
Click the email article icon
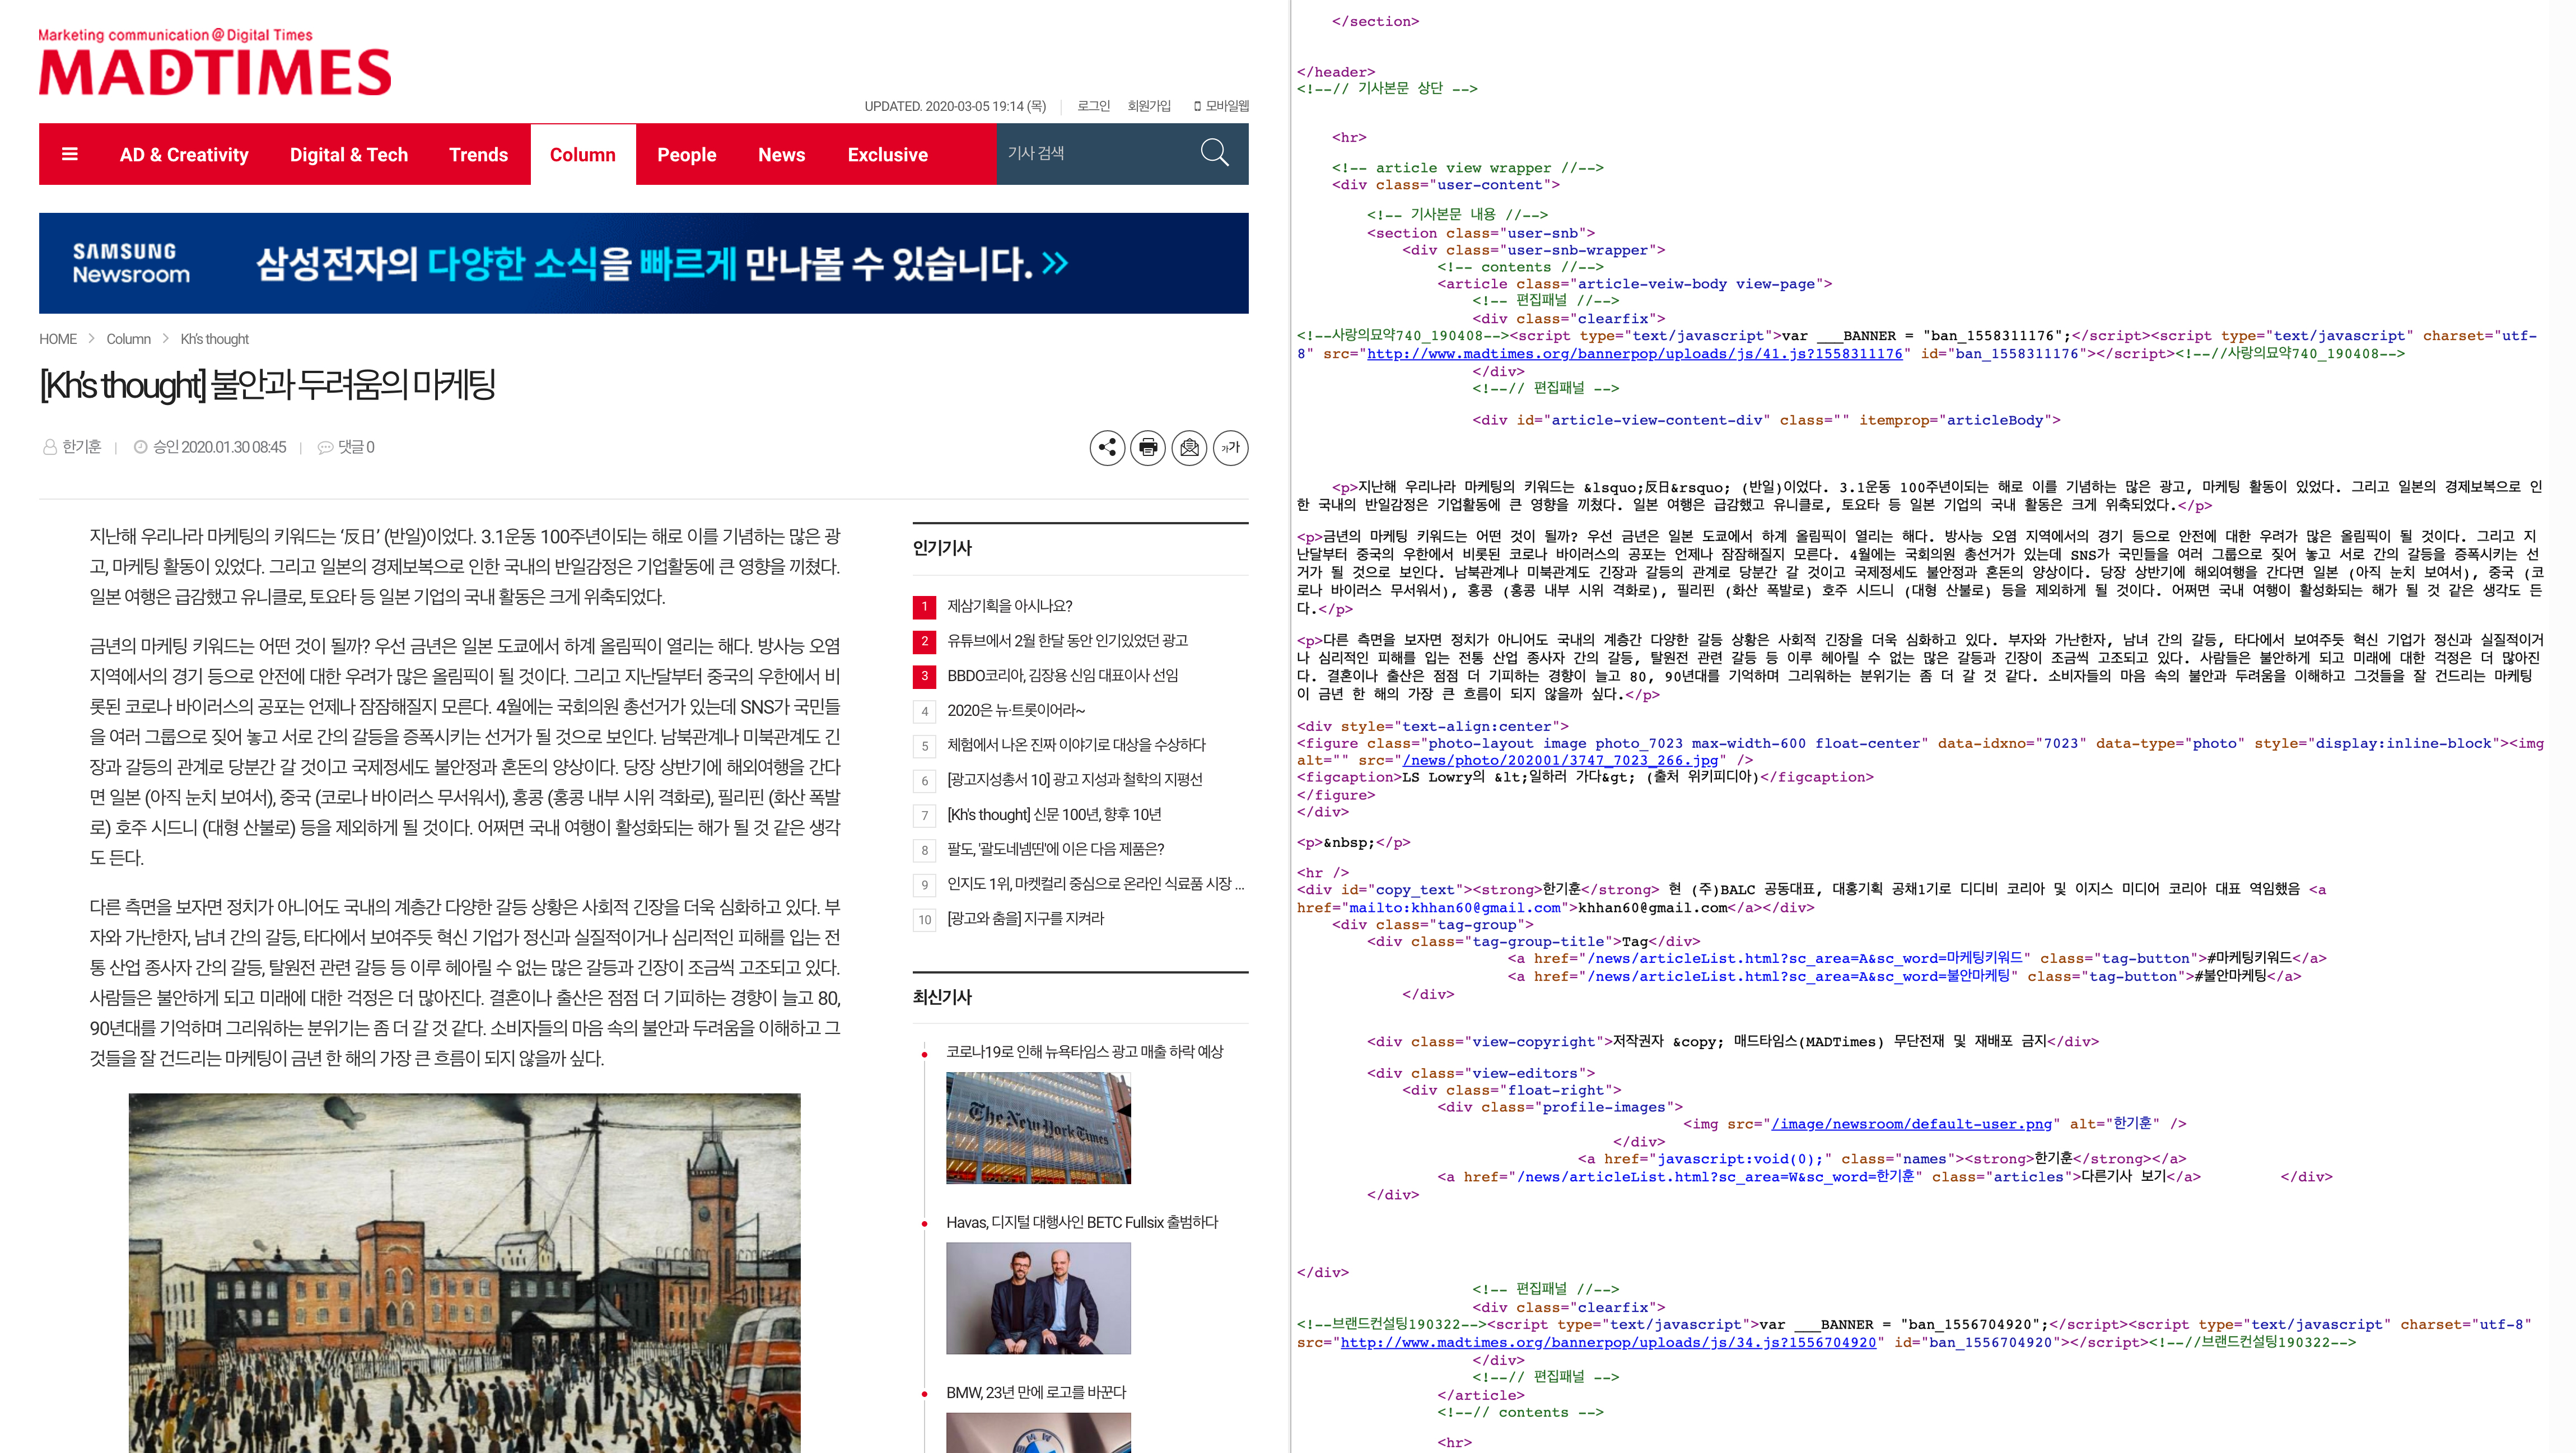click(1189, 447)
